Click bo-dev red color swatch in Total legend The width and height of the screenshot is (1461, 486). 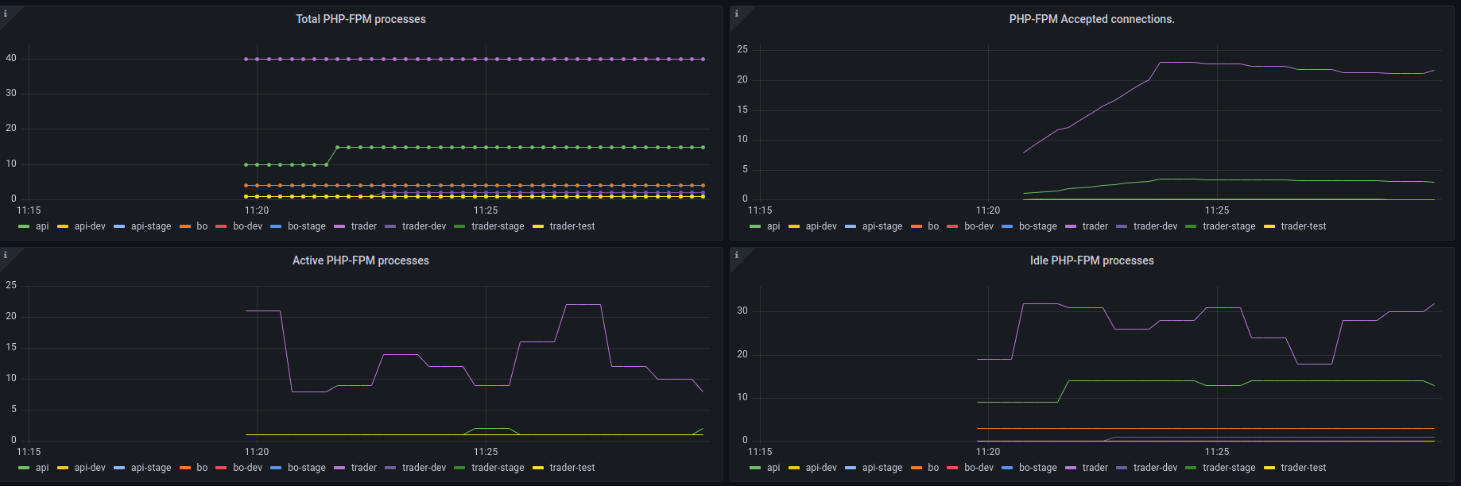pos(221,226)
